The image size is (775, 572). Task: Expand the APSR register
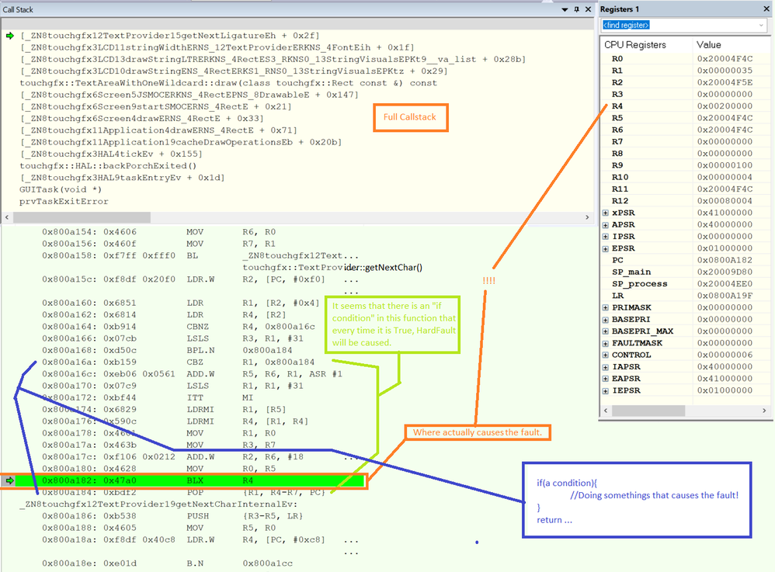(x=606, y=225)
